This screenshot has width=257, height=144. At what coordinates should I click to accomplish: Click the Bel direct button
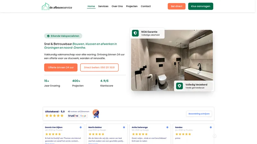(176, 6)
